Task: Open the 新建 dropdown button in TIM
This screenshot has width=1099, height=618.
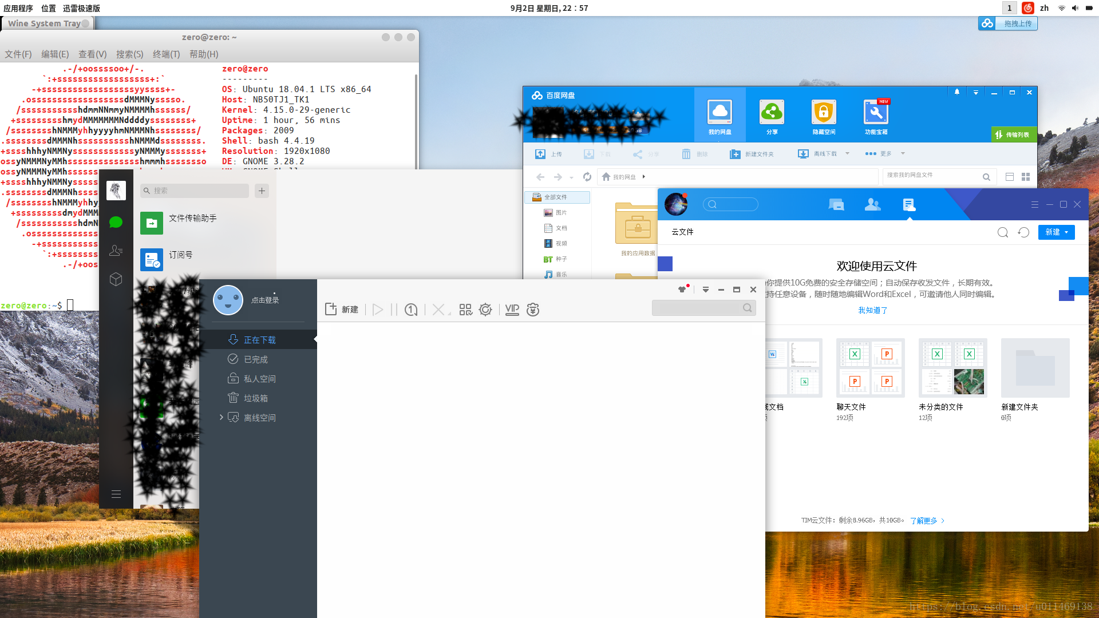Action: point(1057,232)
